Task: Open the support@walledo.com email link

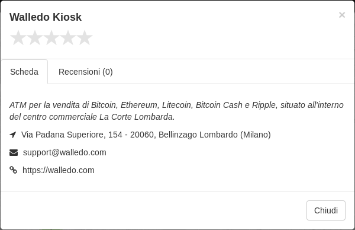Action: click(64, 152)
